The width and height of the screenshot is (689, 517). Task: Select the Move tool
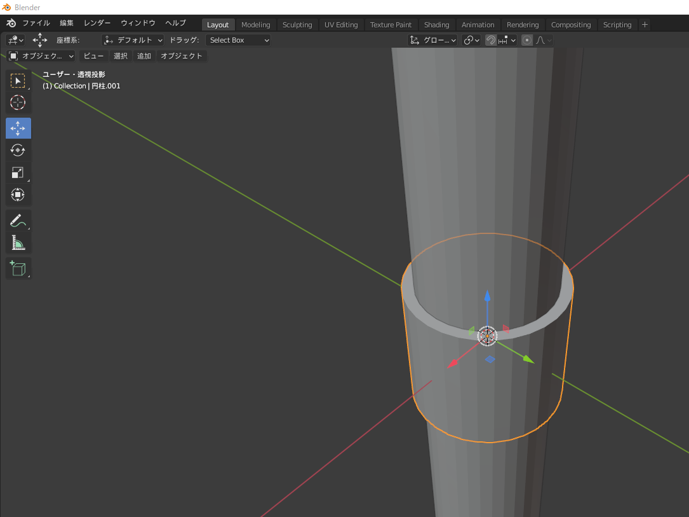coord(18,128)
